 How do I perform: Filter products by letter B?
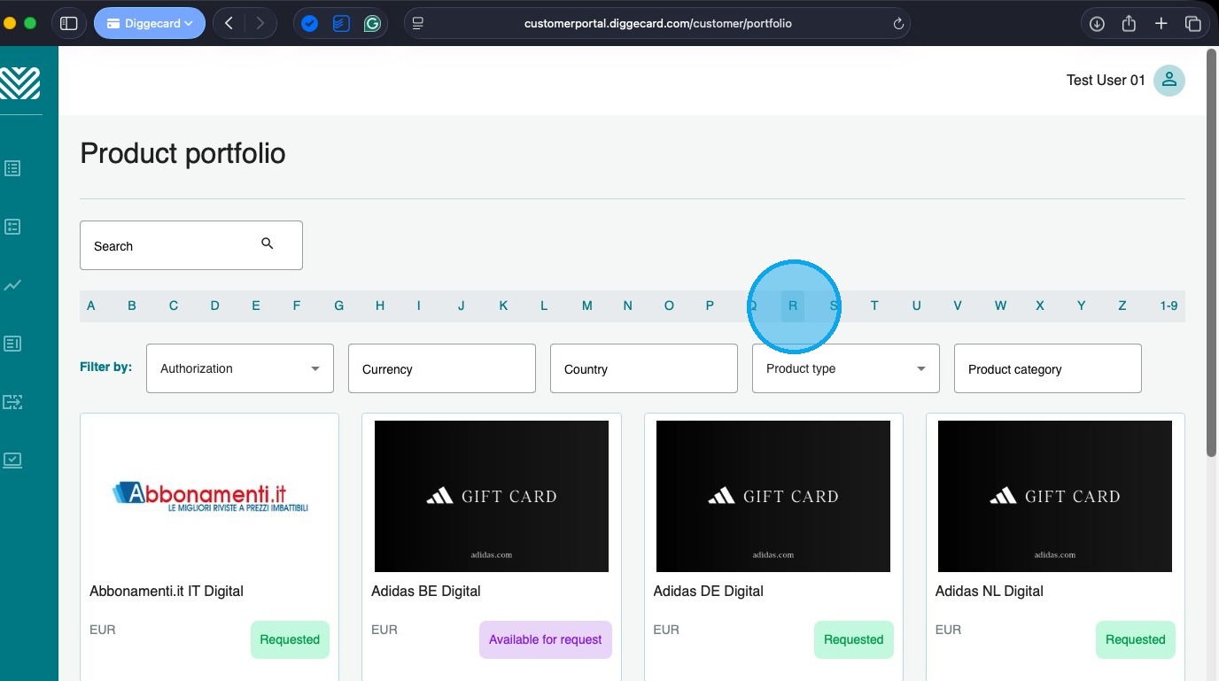pyautogui.click(x=132, y=306)
